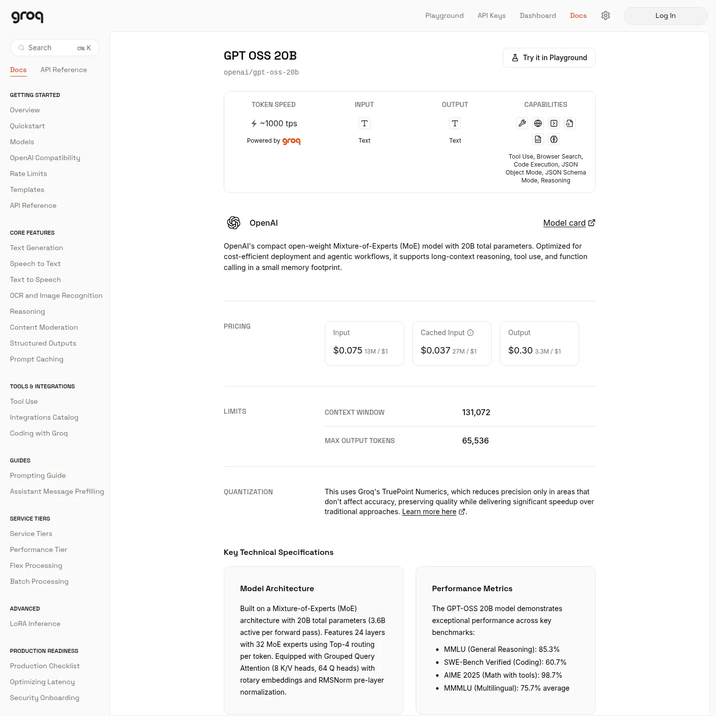716x716 pixels.
Task: Go to Flex Processing in sidebar
Action: pyautogui.click(x=36, y=565)
